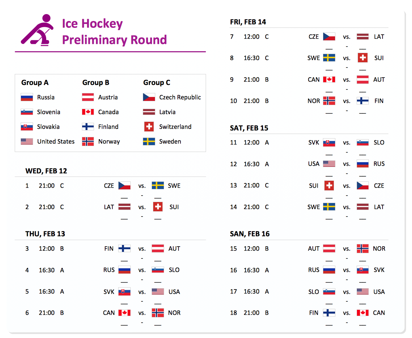Click the Ice Hockey Preliminary Round title
This screenshot has height=338, width=412.
(114, 32)
